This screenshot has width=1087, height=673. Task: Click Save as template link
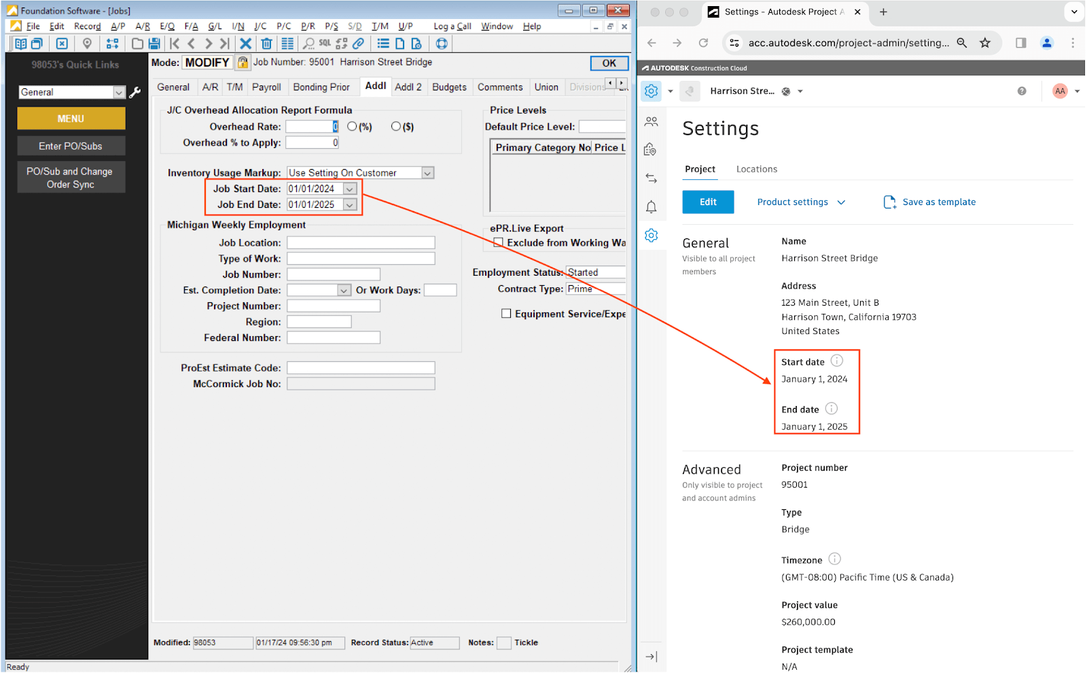pos(929,202)
